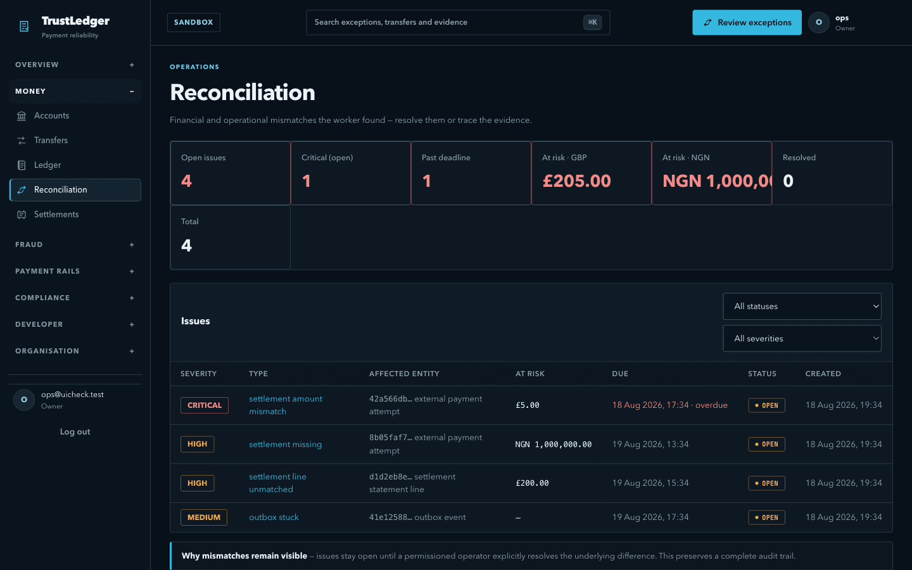
Task: Click the ops user avatar in header
Action: point(819,22)
